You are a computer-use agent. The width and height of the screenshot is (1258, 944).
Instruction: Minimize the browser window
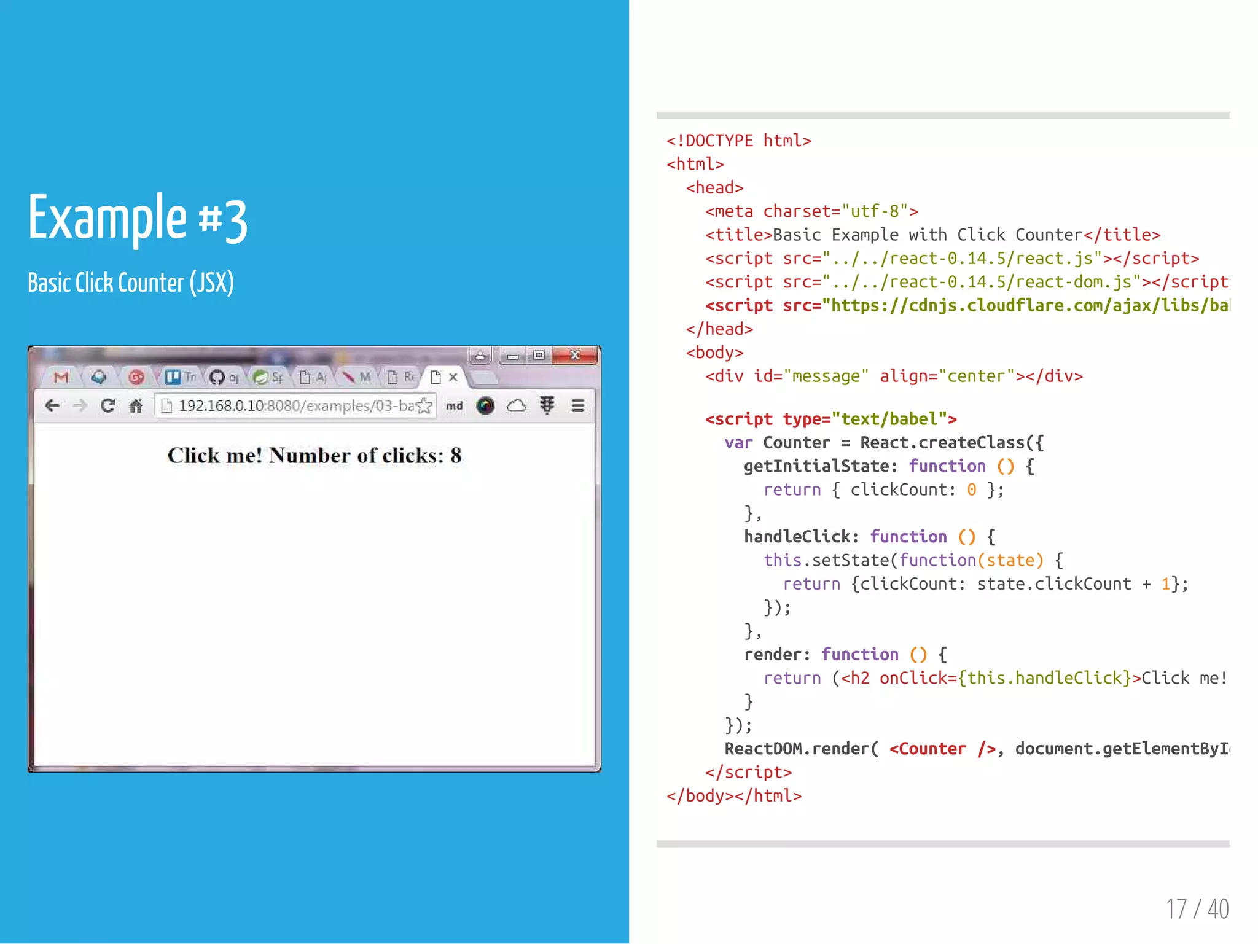(x=512, y=356)
